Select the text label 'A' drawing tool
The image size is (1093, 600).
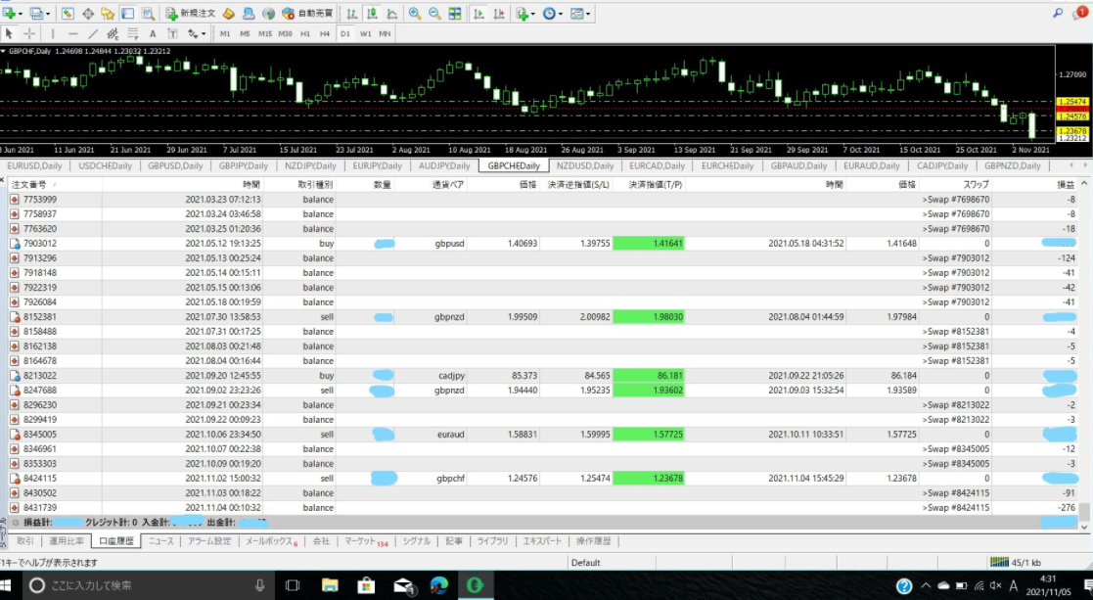coord(155,33)
